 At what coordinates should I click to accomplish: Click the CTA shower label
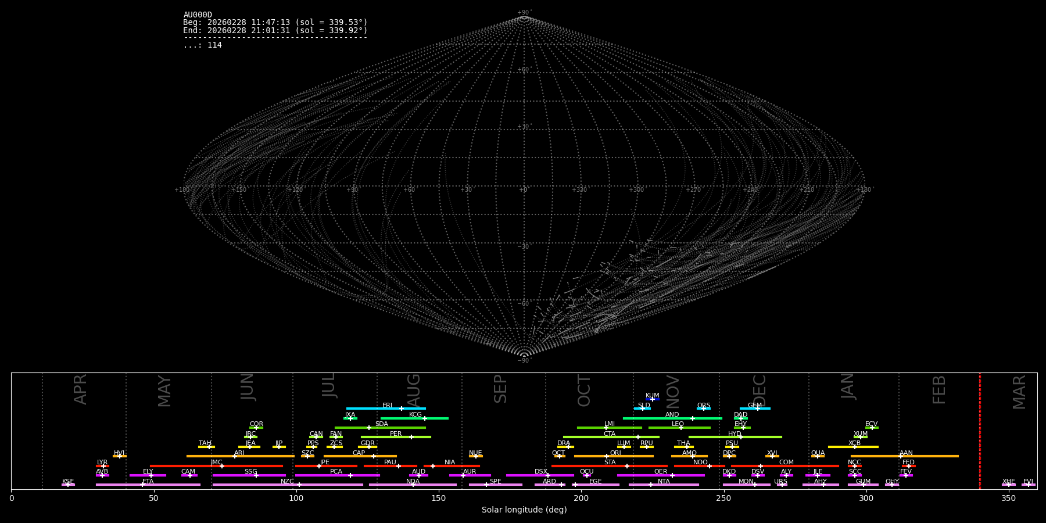[610, 434]
